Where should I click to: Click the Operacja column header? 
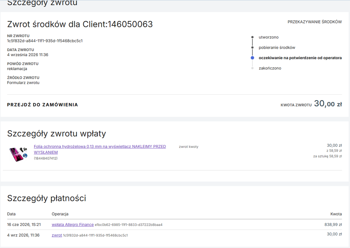pos(60,214)
